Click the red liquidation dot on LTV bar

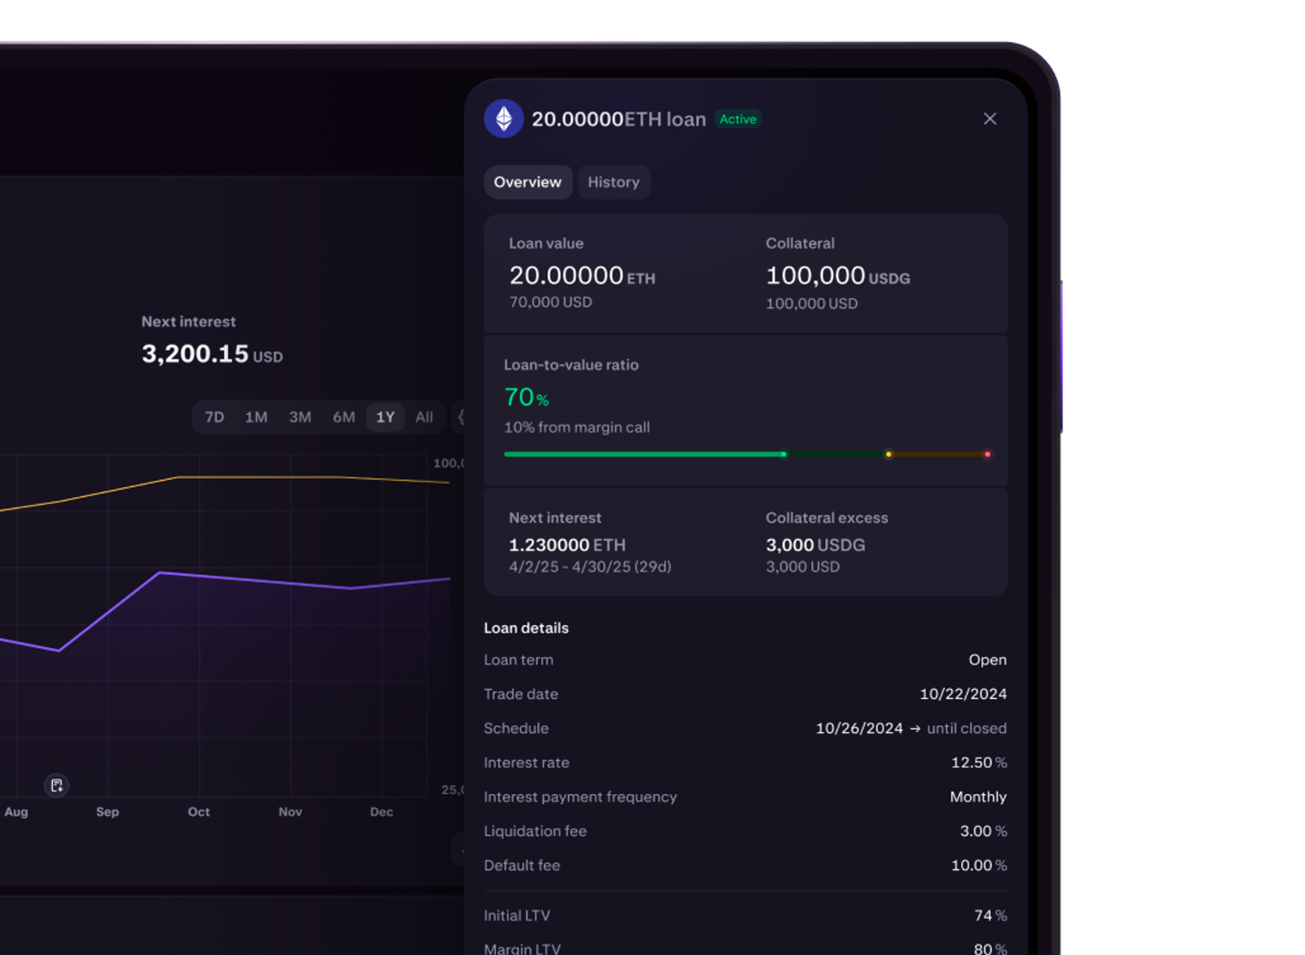[x=987, y=454]
